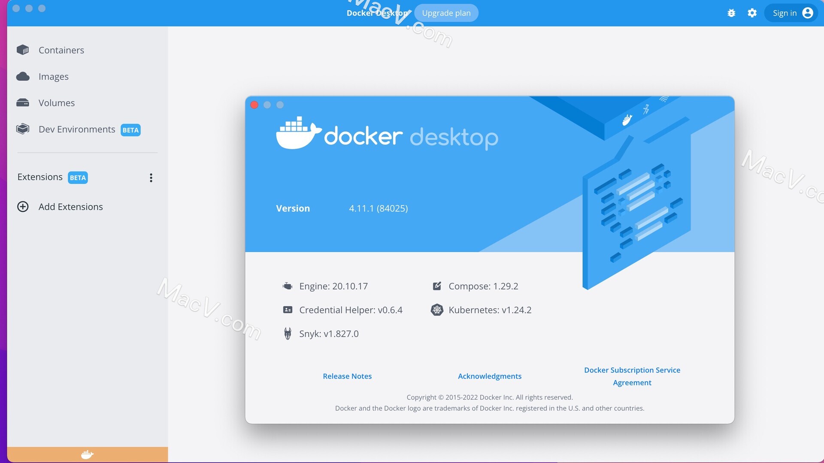Viewport: 824px width, 463px height.
Task: Click the Kubernetes wheel icon
Action: click(437, 310)
